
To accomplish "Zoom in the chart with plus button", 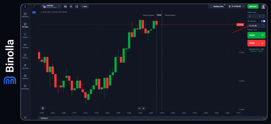I will (143, 108).
